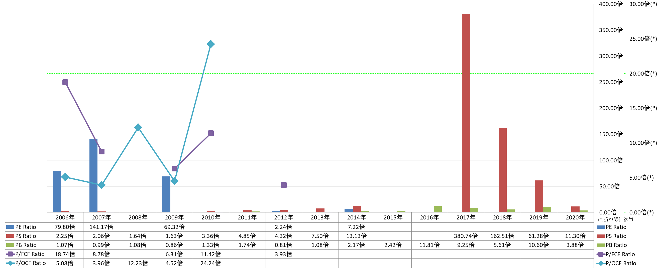658x268 pixels.
Task: Click the 2007年 P/FCF square data point
Action: pos(101,151)
